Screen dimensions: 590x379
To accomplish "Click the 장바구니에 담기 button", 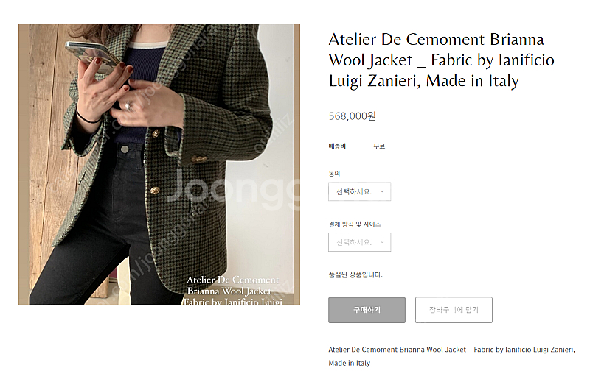I will [x=454, y=310].
